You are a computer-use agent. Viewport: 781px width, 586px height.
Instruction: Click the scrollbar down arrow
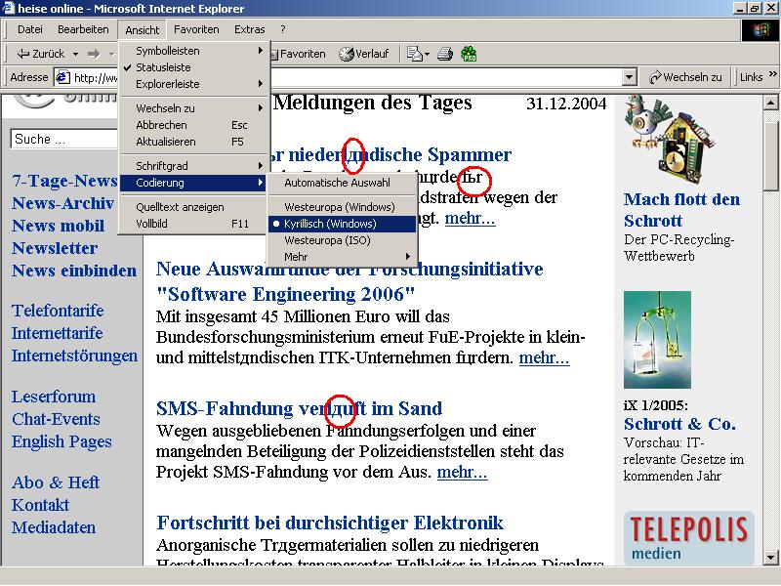coord(770,557)
